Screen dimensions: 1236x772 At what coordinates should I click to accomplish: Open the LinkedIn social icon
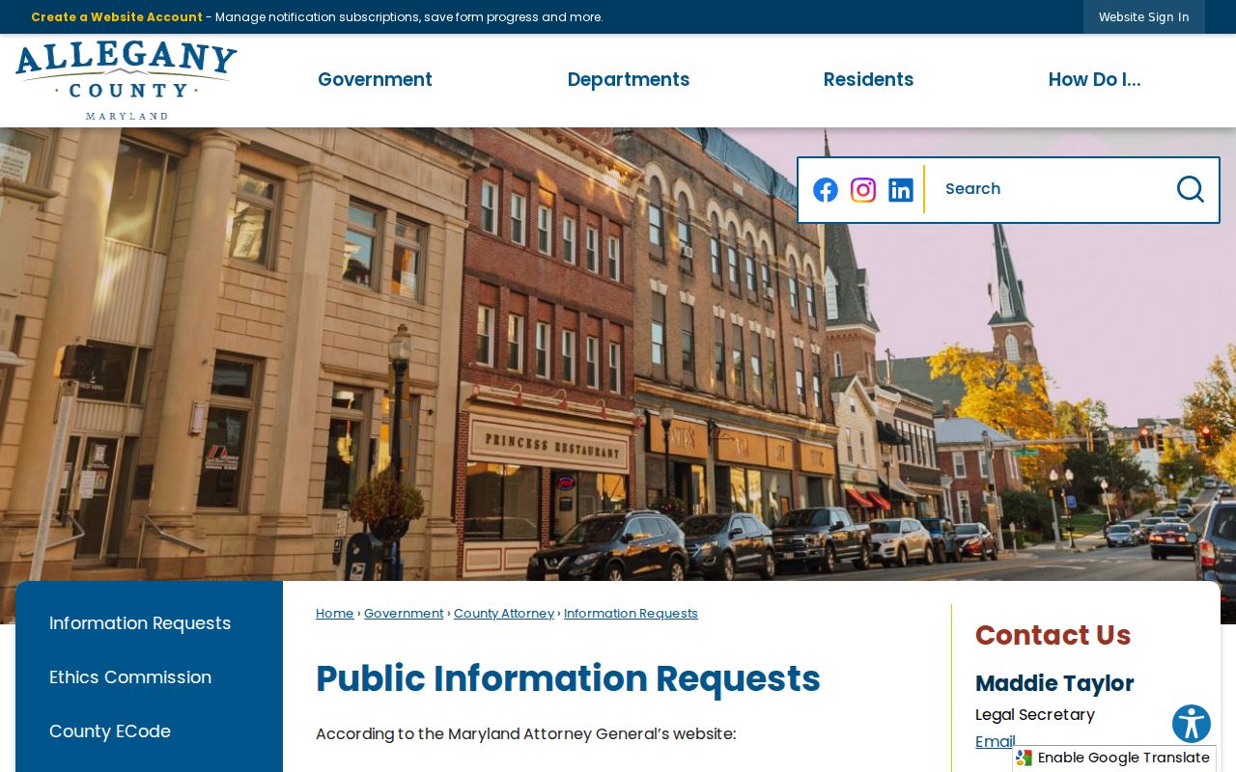901,190
